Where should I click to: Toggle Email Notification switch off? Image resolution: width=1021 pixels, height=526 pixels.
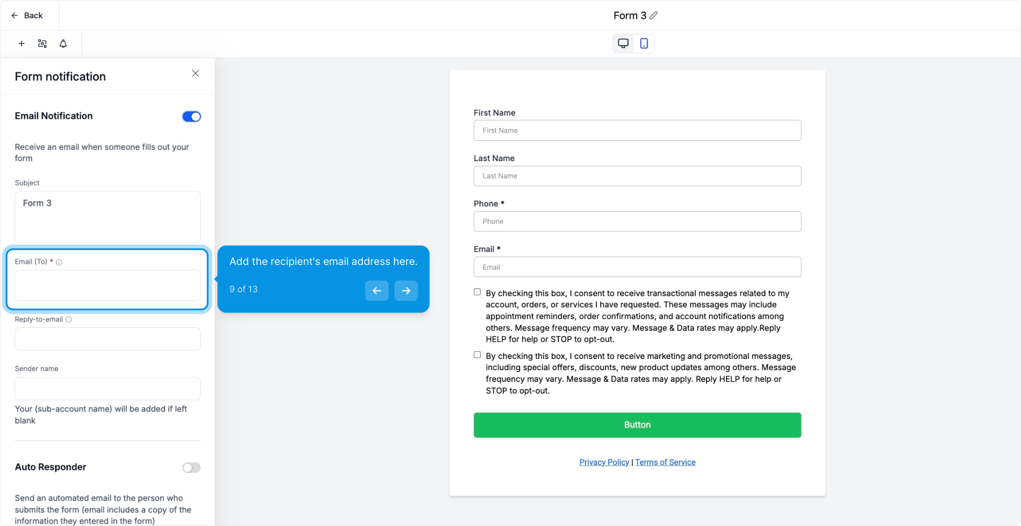(192, 116)
